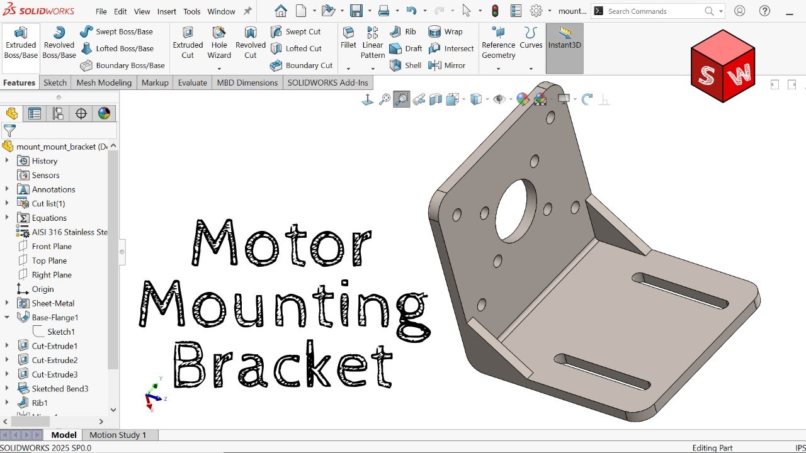Select the Draft tool
Screen dimensions: 806x453
406,48
